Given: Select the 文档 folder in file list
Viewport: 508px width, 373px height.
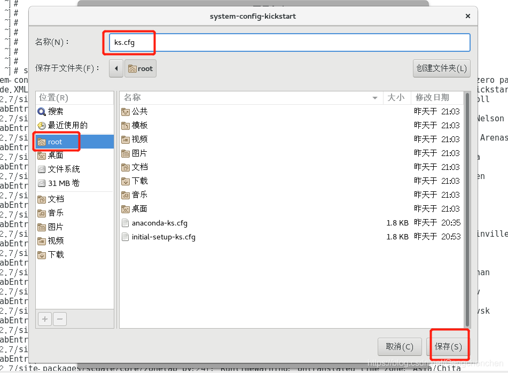Looking at the screenshot, I should pos(292,167).
